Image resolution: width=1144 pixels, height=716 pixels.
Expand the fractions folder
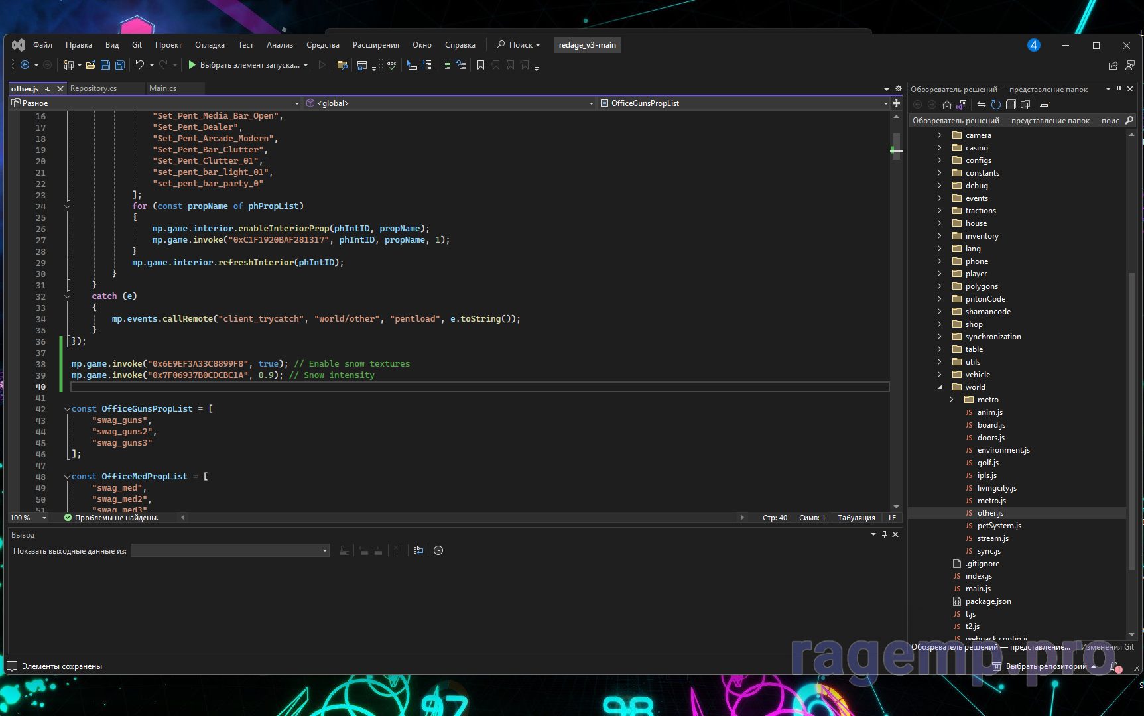coord(939,211)
